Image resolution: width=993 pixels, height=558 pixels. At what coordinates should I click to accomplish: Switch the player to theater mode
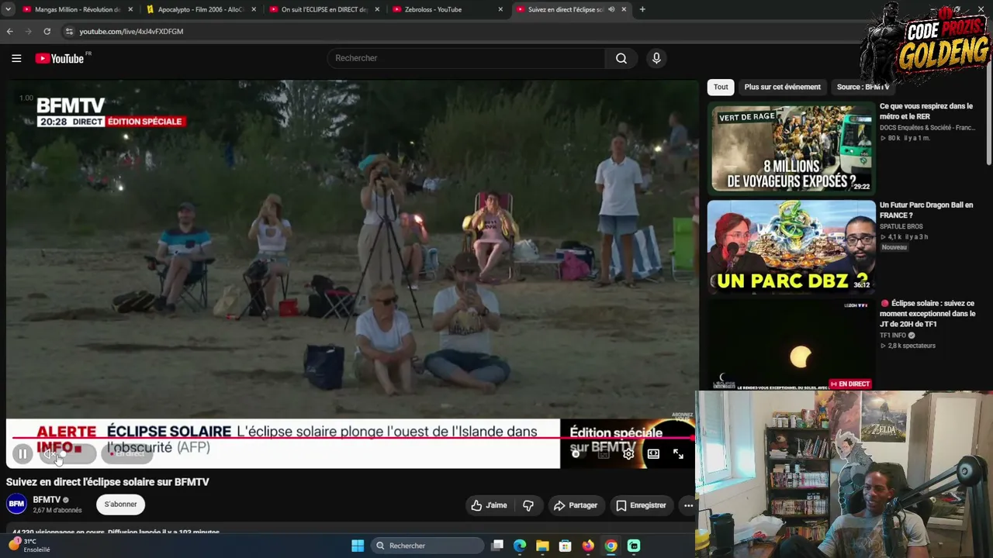(653, 454)
